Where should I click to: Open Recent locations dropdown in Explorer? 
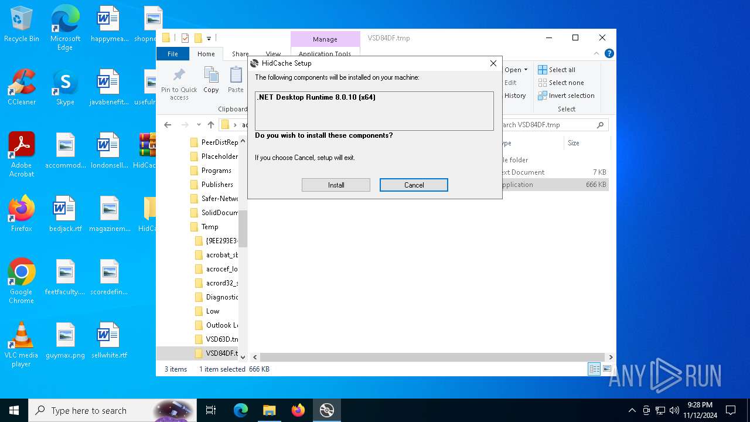coord(199,125)
